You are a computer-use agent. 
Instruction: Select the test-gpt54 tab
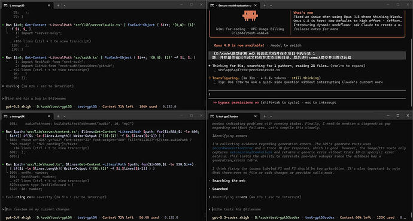(x=26, y=116)
